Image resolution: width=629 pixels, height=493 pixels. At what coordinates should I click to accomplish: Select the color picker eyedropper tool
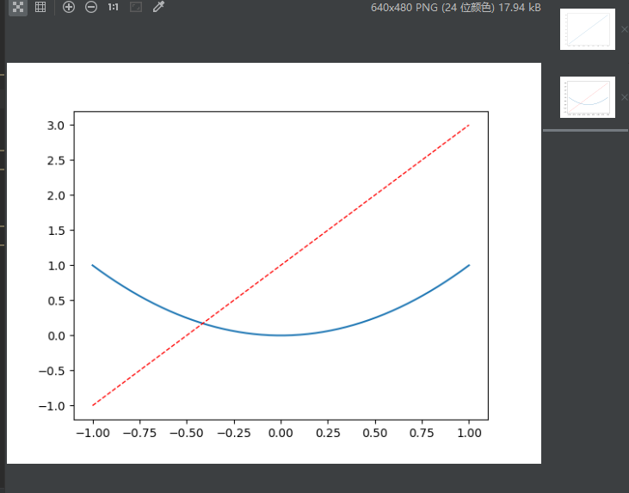pos(158,7)
